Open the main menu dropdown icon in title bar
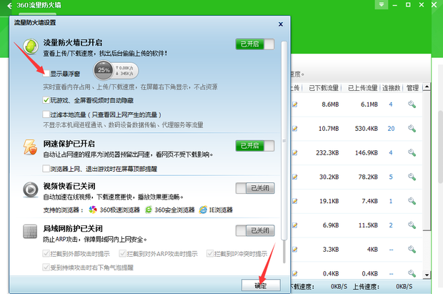Image resolution: width=443 pixels, height=294 pixels. [x=381, y=5]
